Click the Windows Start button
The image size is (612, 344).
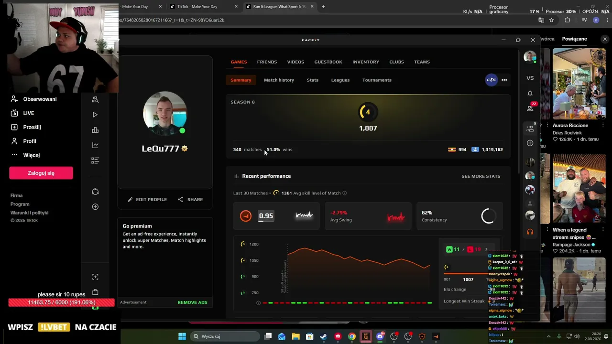182,336
